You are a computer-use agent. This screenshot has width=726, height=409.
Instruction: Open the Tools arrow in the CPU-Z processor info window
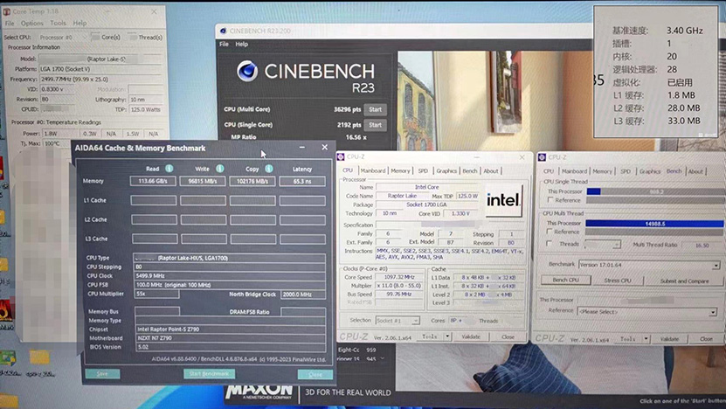(x=447, y=336)
